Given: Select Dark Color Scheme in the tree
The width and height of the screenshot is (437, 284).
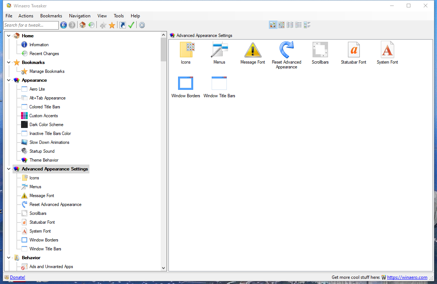Looking at the screenshot, I should tap(46, 125).
